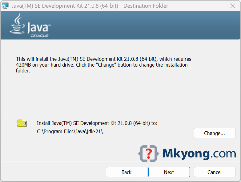The image size is (241, 182).
Task: Click the ORACLE text under the Java logo
Action: 39,36
